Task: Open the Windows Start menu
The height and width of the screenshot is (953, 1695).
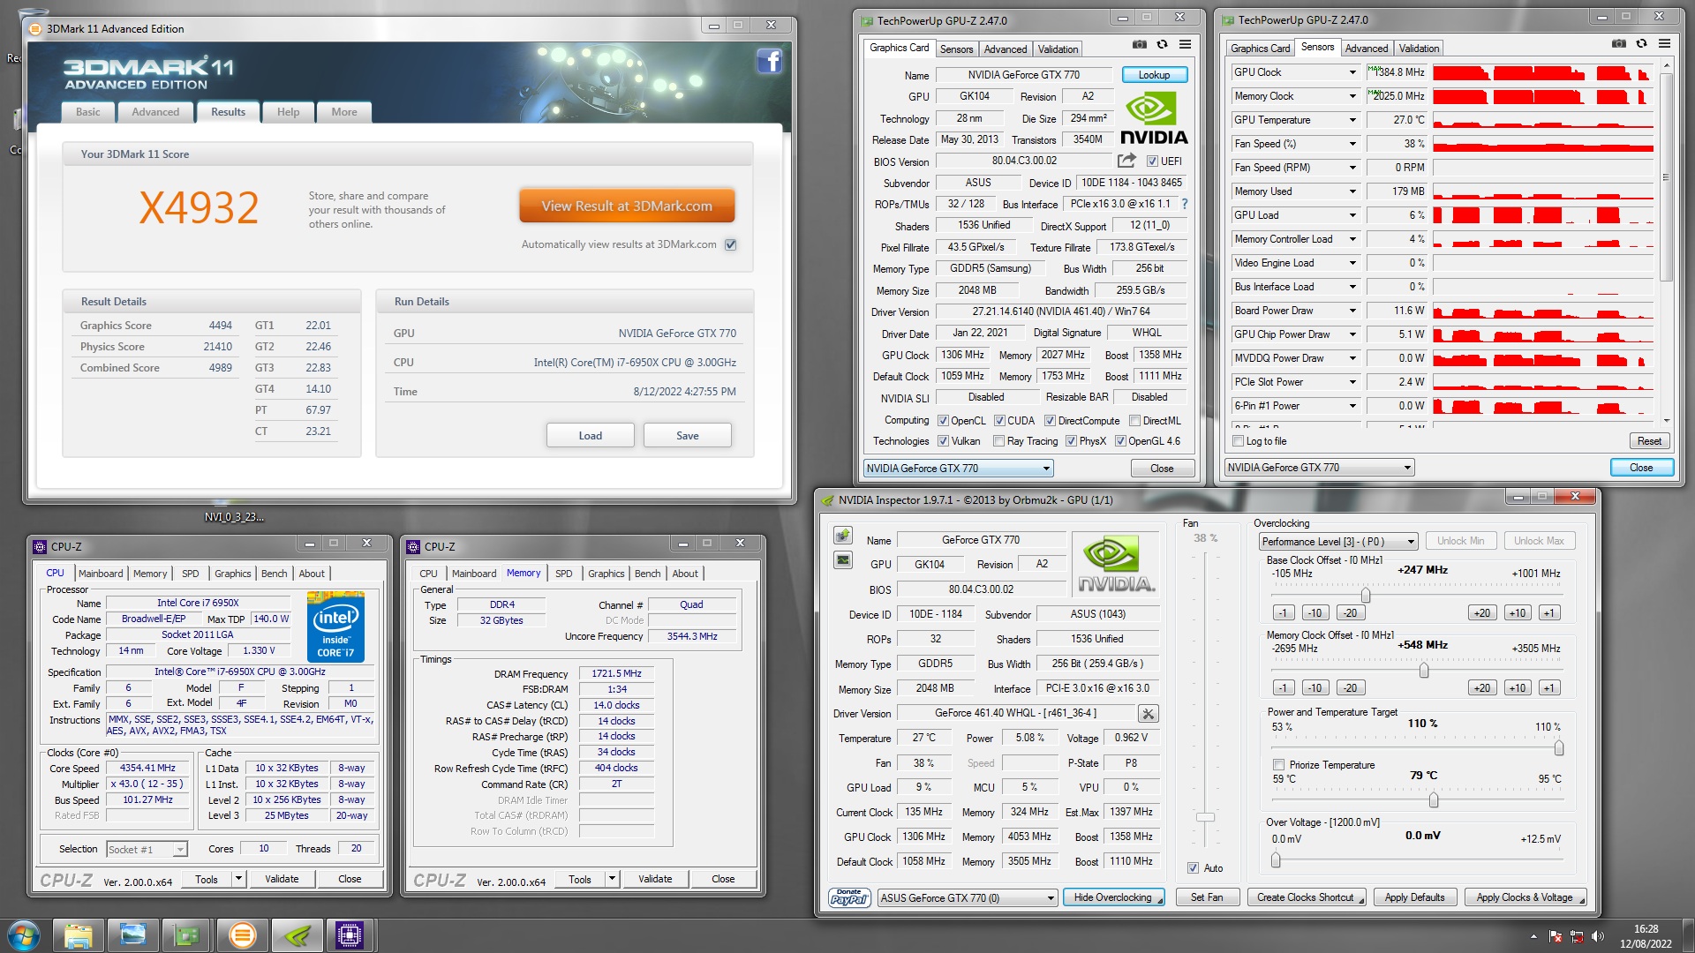Action: pyautogui.click(x=23, y=935)
